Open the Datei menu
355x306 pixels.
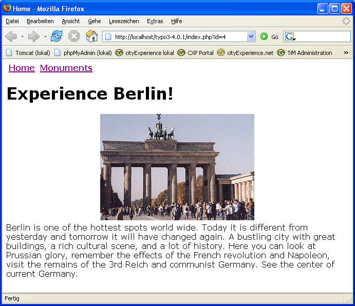(12, 21)
